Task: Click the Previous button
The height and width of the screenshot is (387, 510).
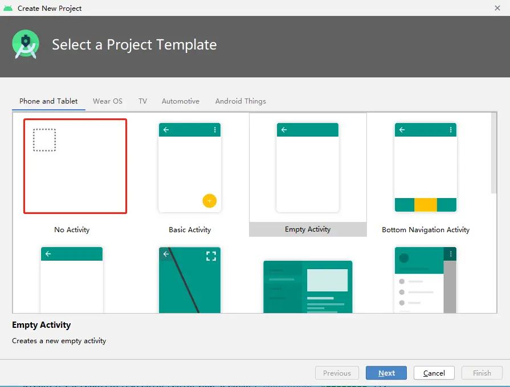Action: pyautogui.click(x=337, y=373)
